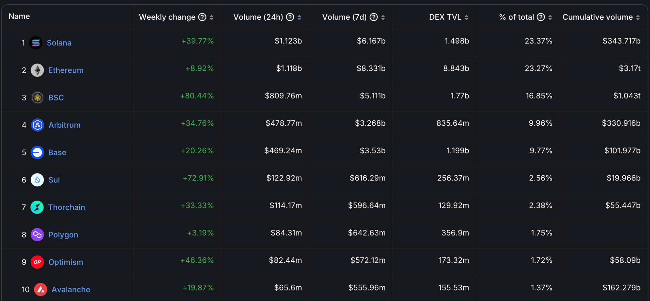Click the DEX TVL column header label
The height and width of the screenshot is (301, 650).
point(445,17)
